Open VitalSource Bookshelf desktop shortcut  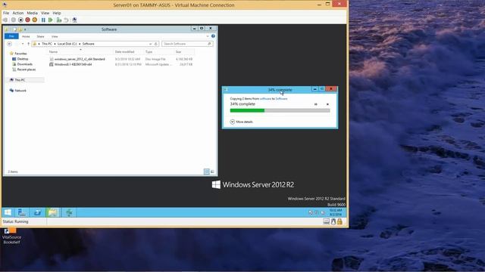point(11,236)
